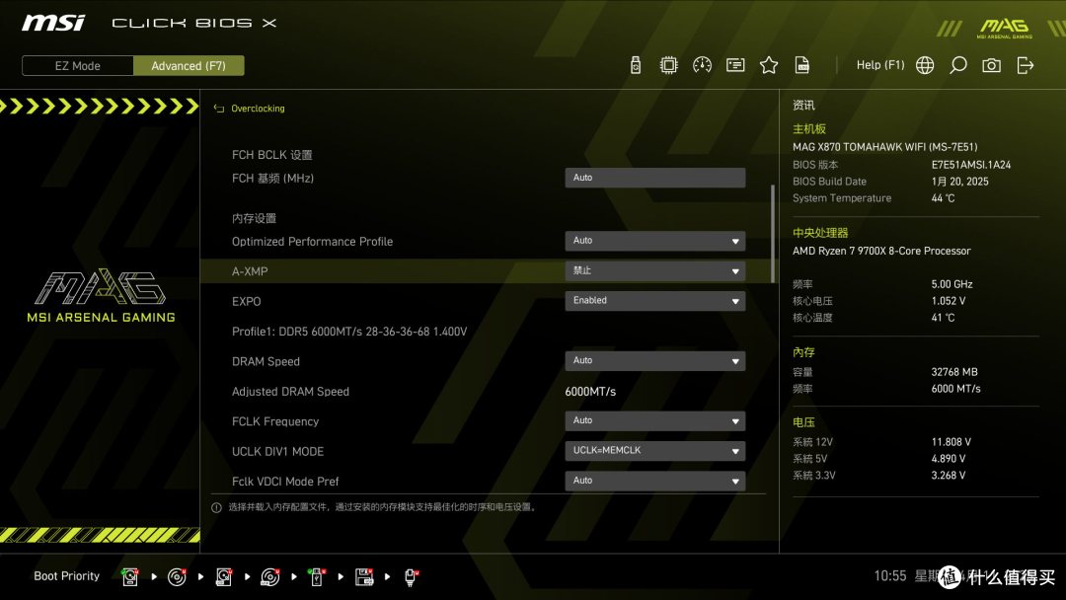
Task: Open the hardware monitor gauge icon
Action: (703, 65)
